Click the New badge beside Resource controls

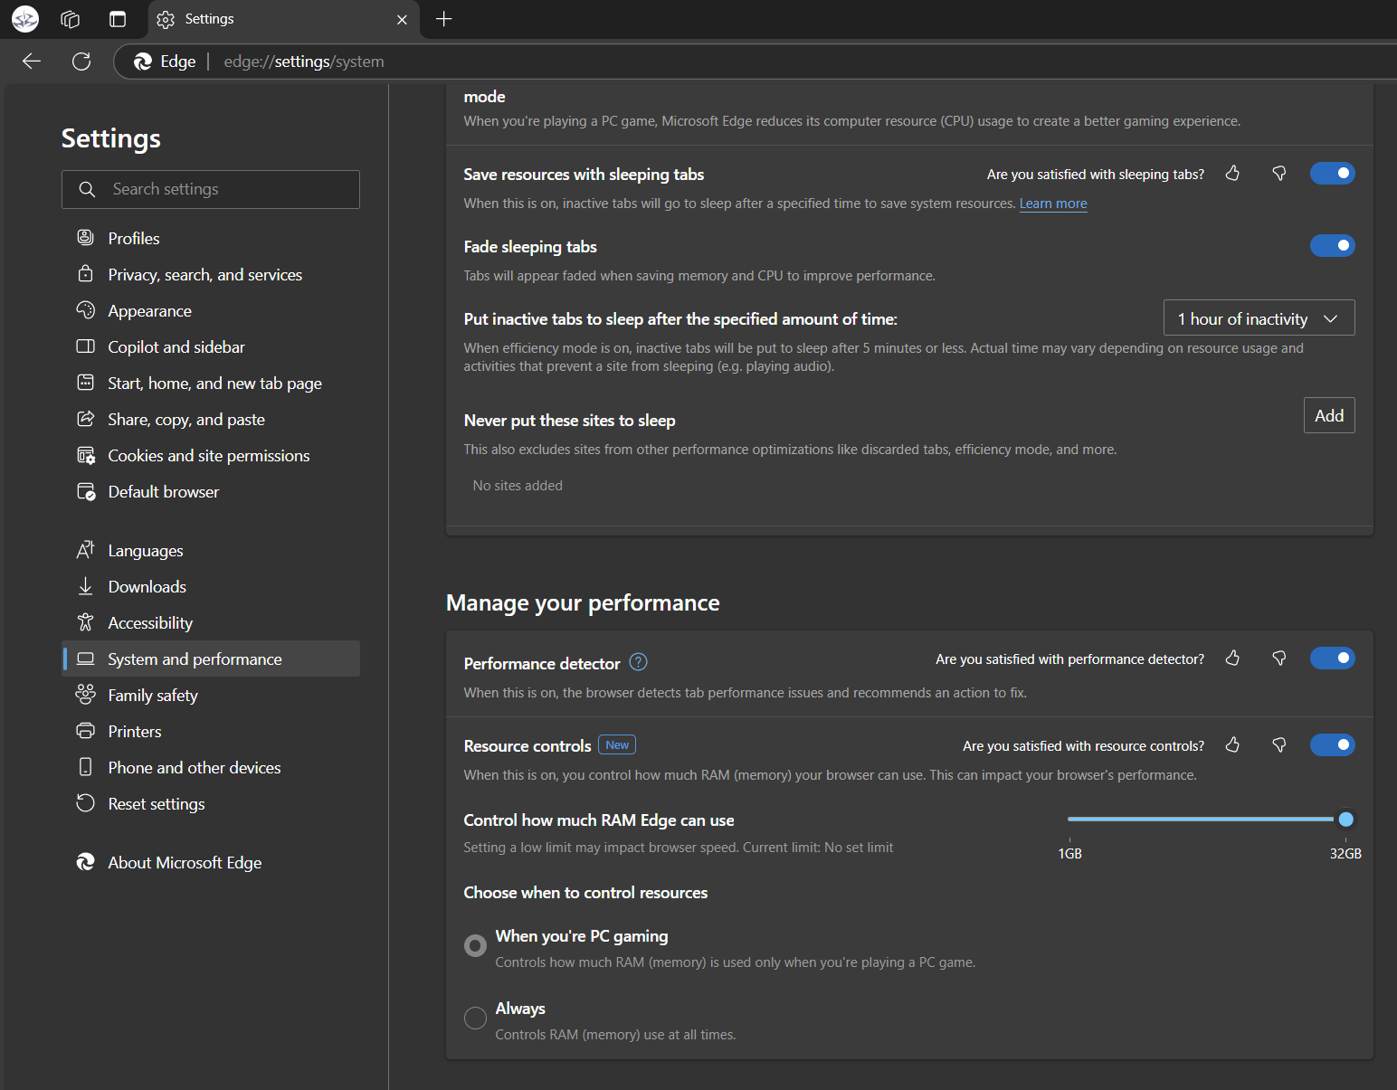pos(617,744)
